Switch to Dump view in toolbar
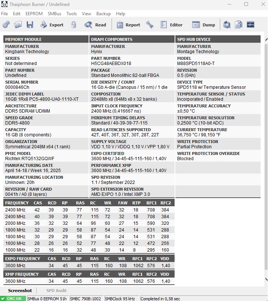The height and width of the screenshot is (301, 268). (204, 25)
